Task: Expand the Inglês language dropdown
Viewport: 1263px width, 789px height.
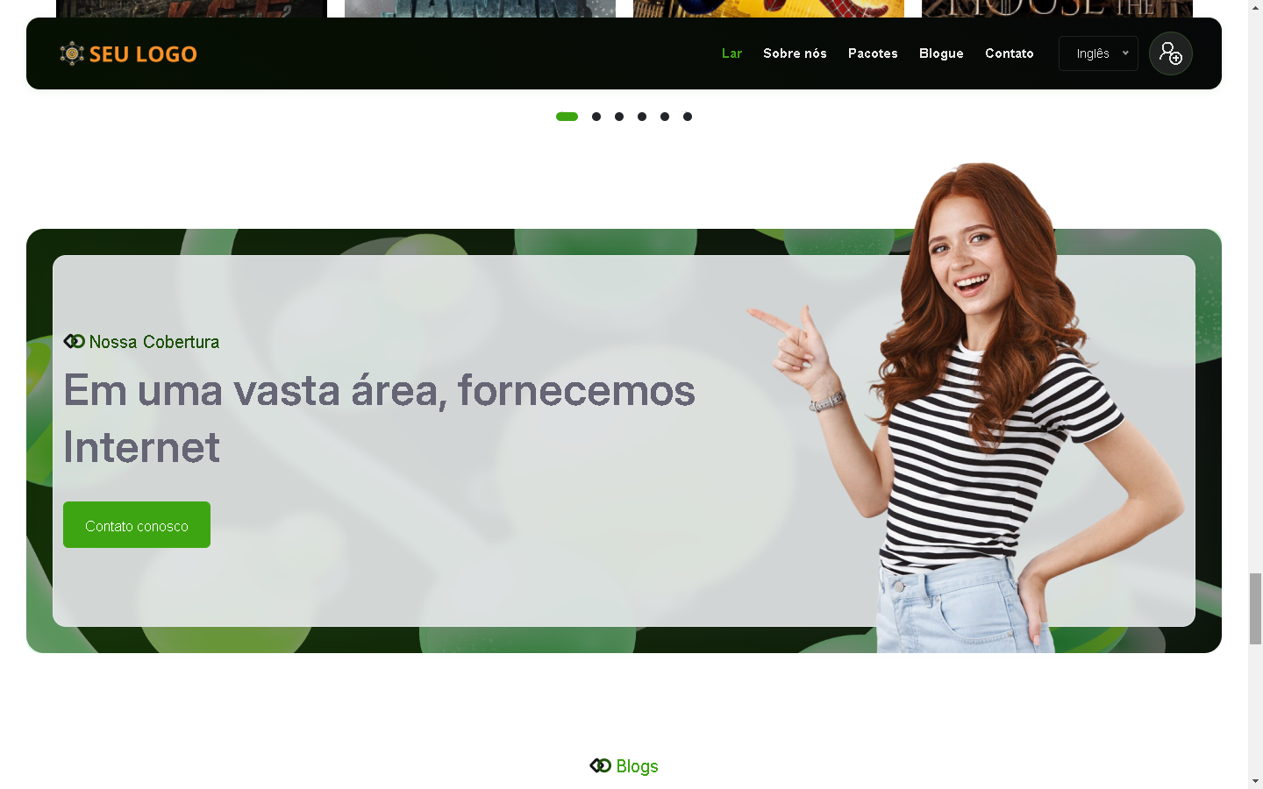Action: pos(1098,53)
